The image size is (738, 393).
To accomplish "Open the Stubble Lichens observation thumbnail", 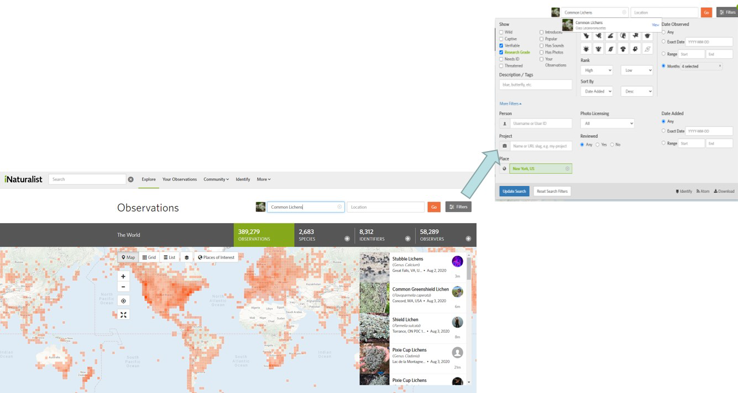I will pos(374,267).
